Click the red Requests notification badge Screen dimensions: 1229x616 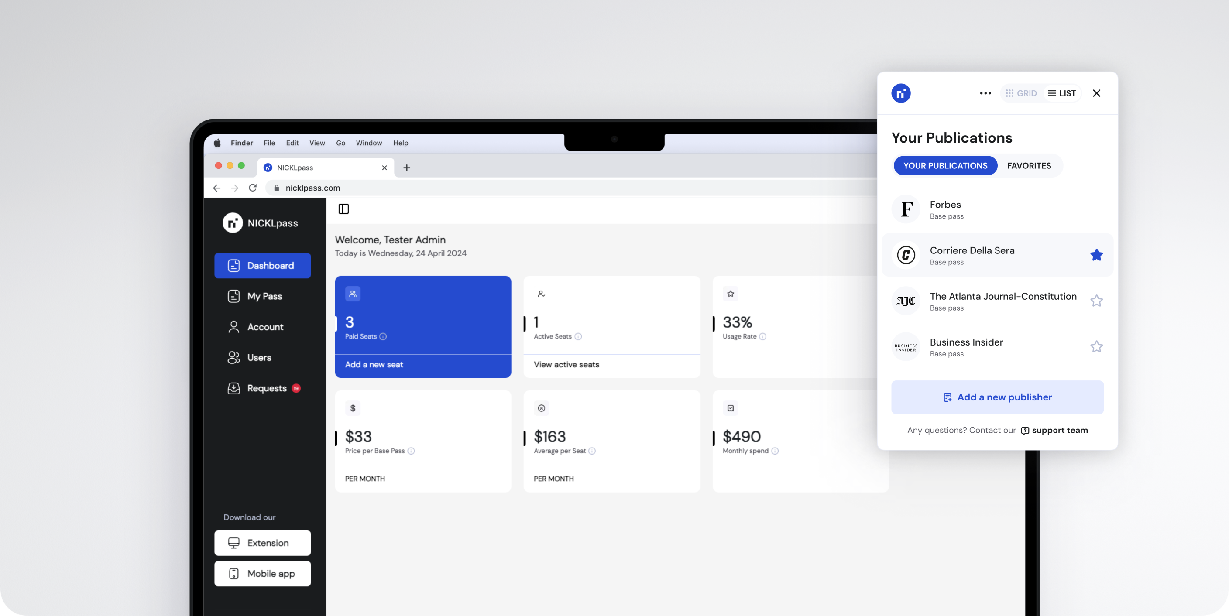coord(296,389)
